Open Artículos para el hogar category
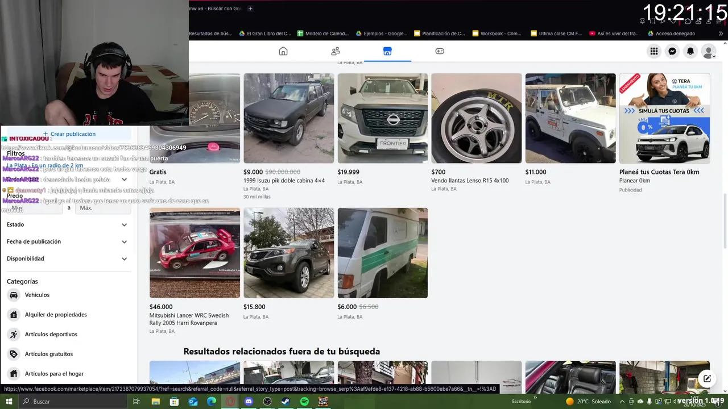The image size is (728, 409). point(68,374)
